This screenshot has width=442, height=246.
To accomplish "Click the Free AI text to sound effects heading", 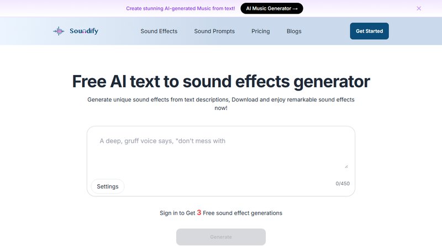I will [x=221, y=82].
